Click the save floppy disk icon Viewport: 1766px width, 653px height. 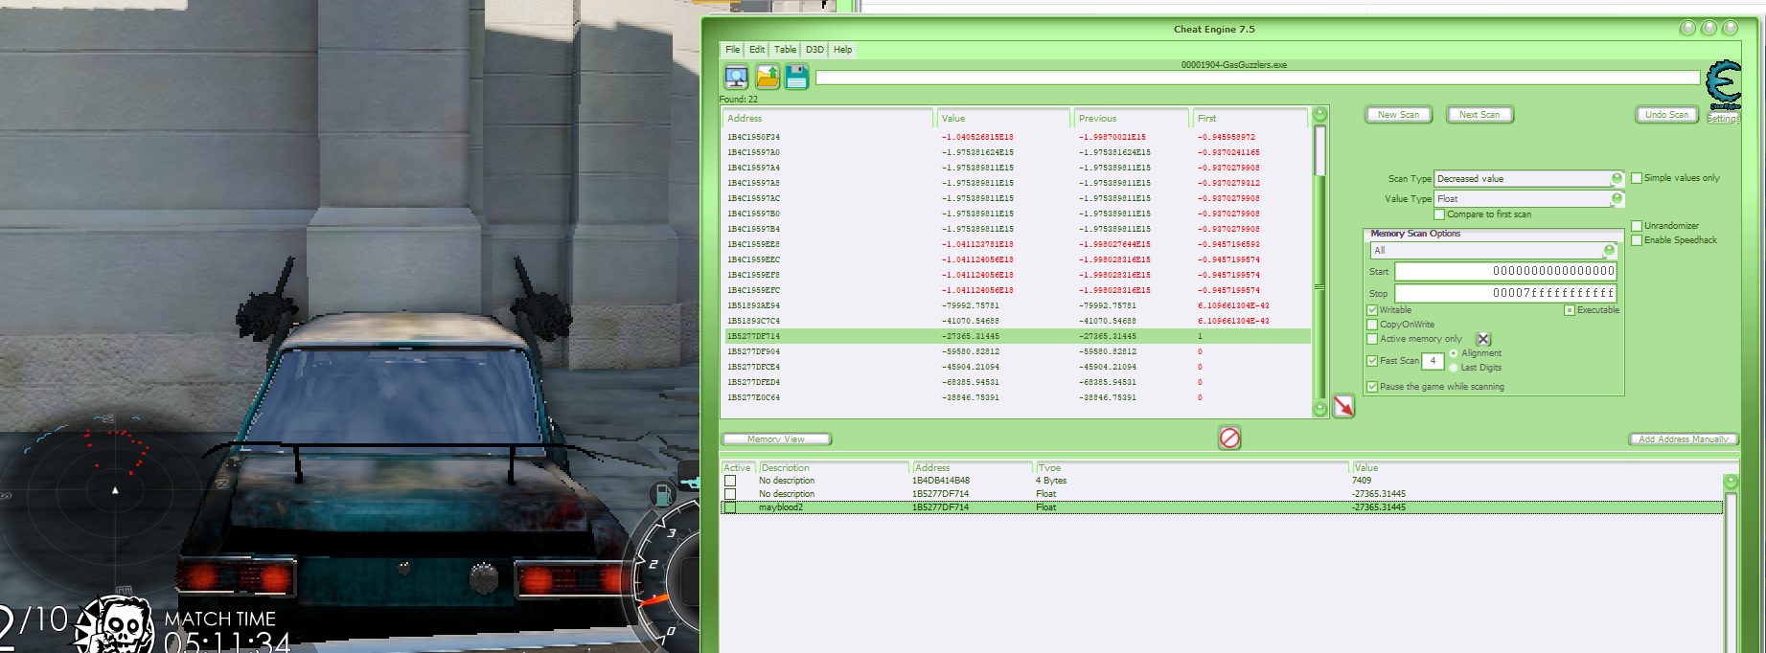point(796,78)
